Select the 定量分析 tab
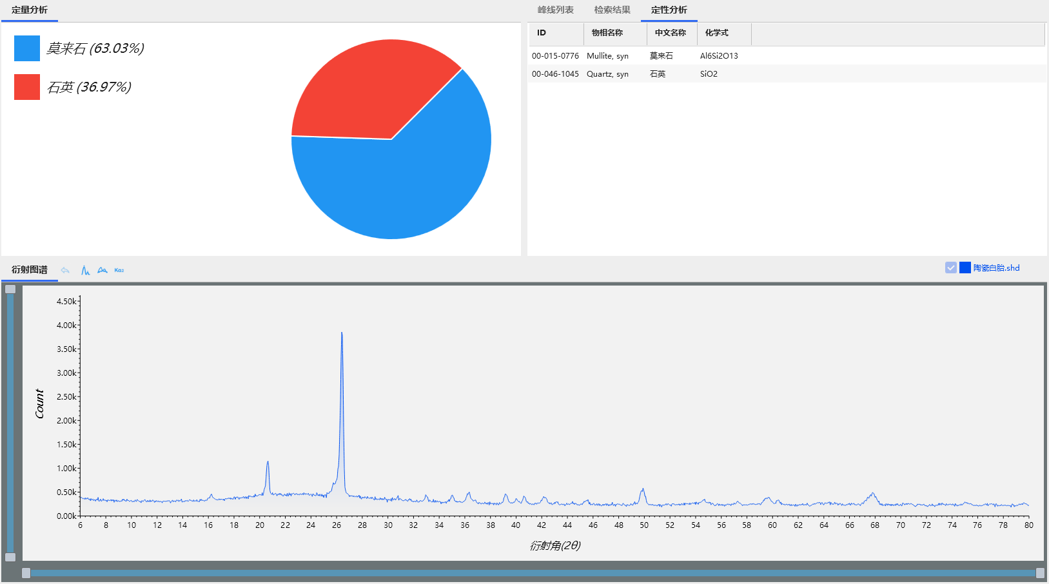Screen dimensions: 1049x584 [30, 10]
